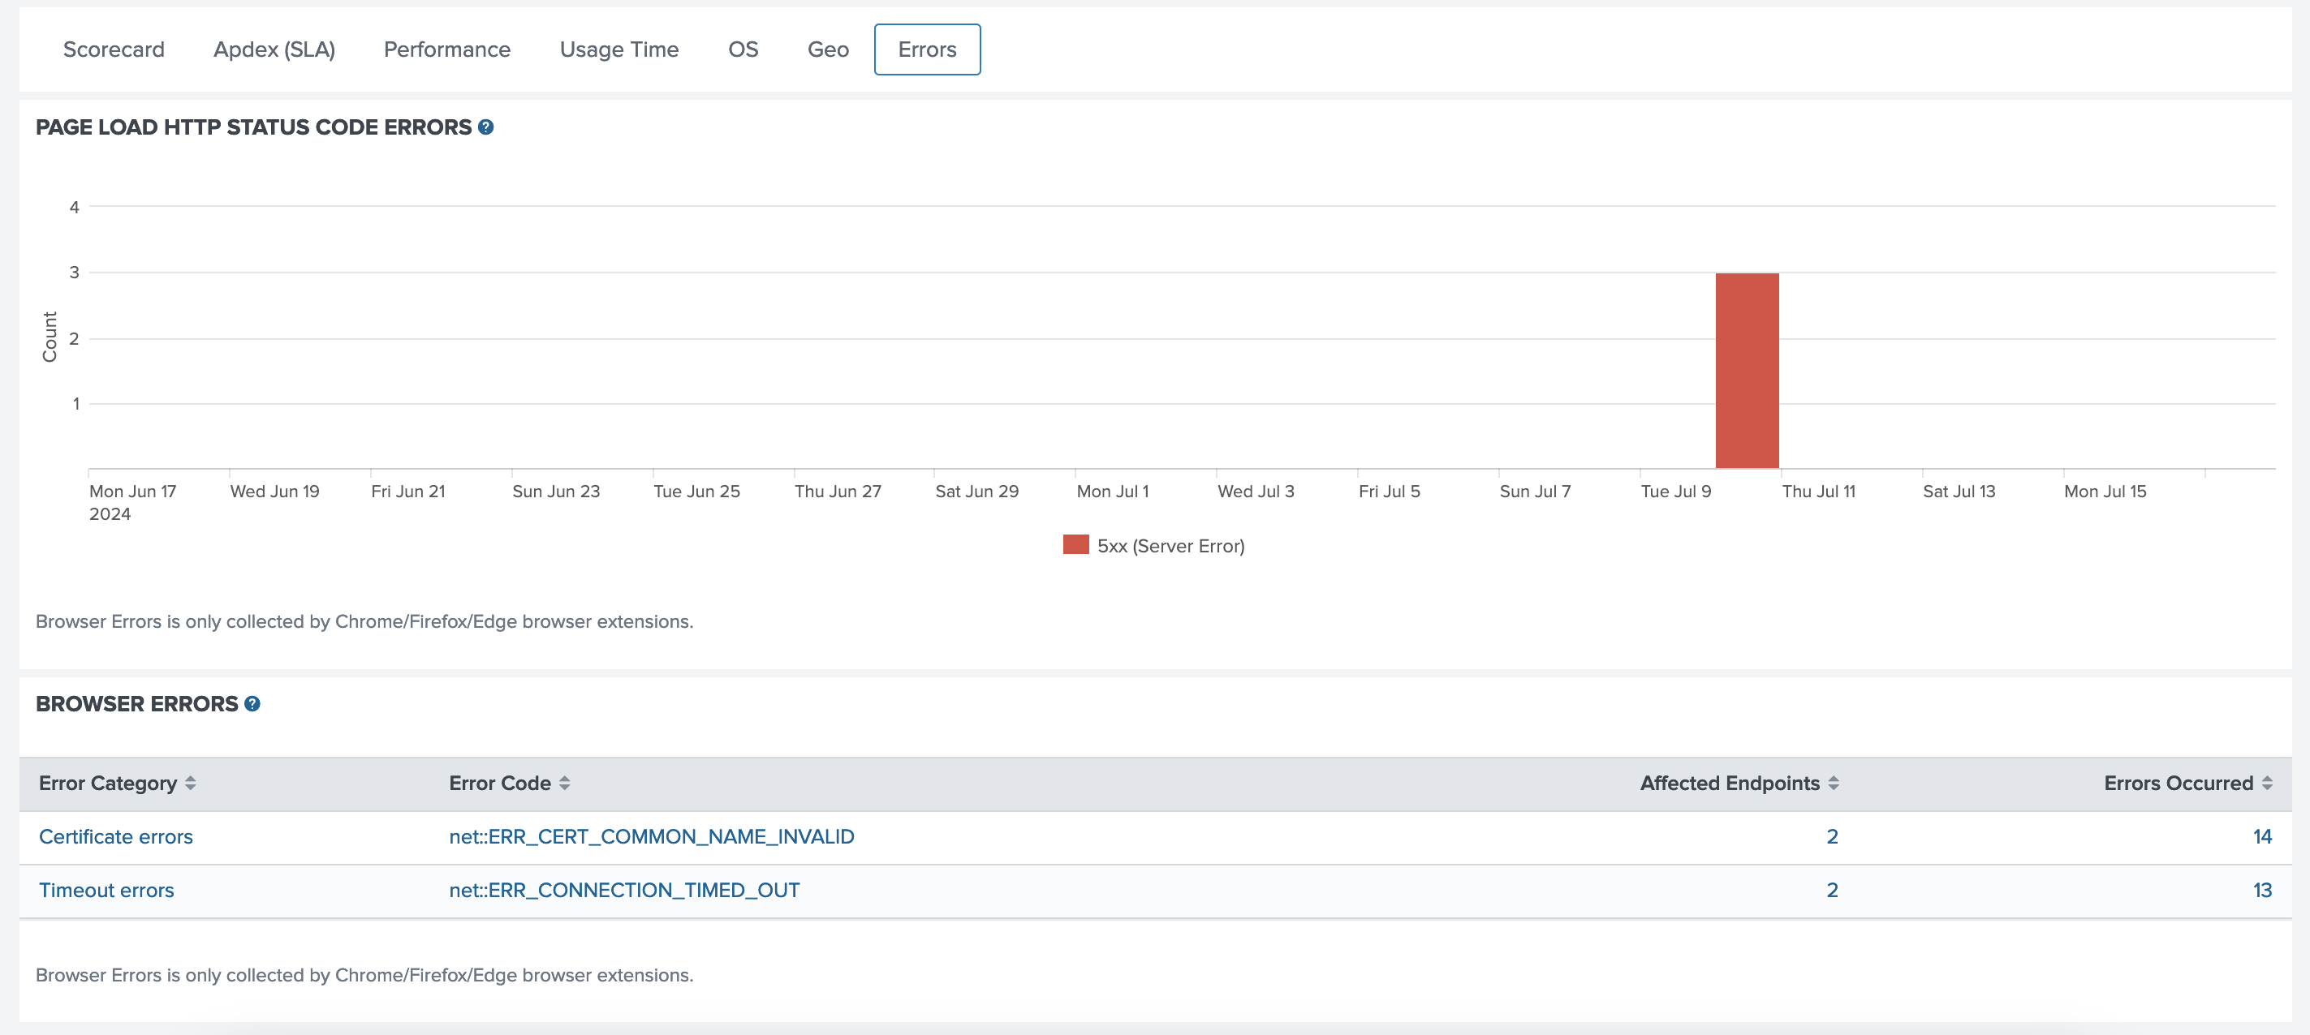Click net::ERR_CERT_COMMON_NAME_INVALID error code link
The width and height of the screenshot is (2310, 1035).
(x=651, y=836)
